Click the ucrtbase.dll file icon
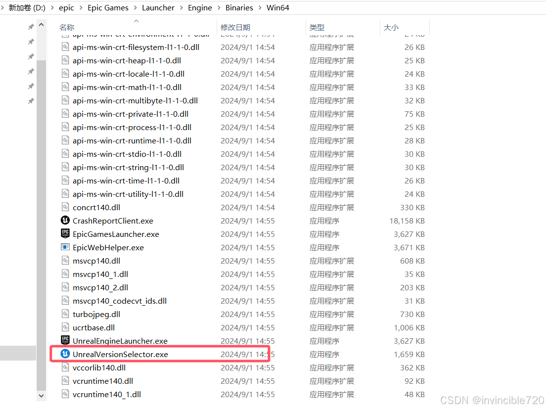The width and height of the screenshot is (546, 410). [65, 327]
